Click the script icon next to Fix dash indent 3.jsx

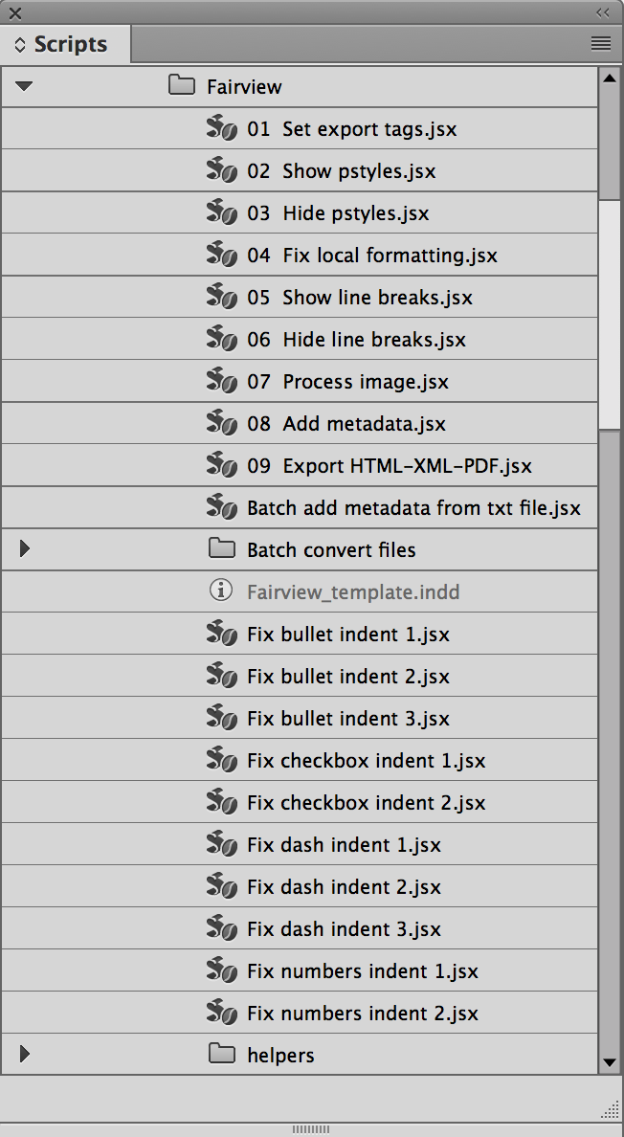[x=222, y=929]
